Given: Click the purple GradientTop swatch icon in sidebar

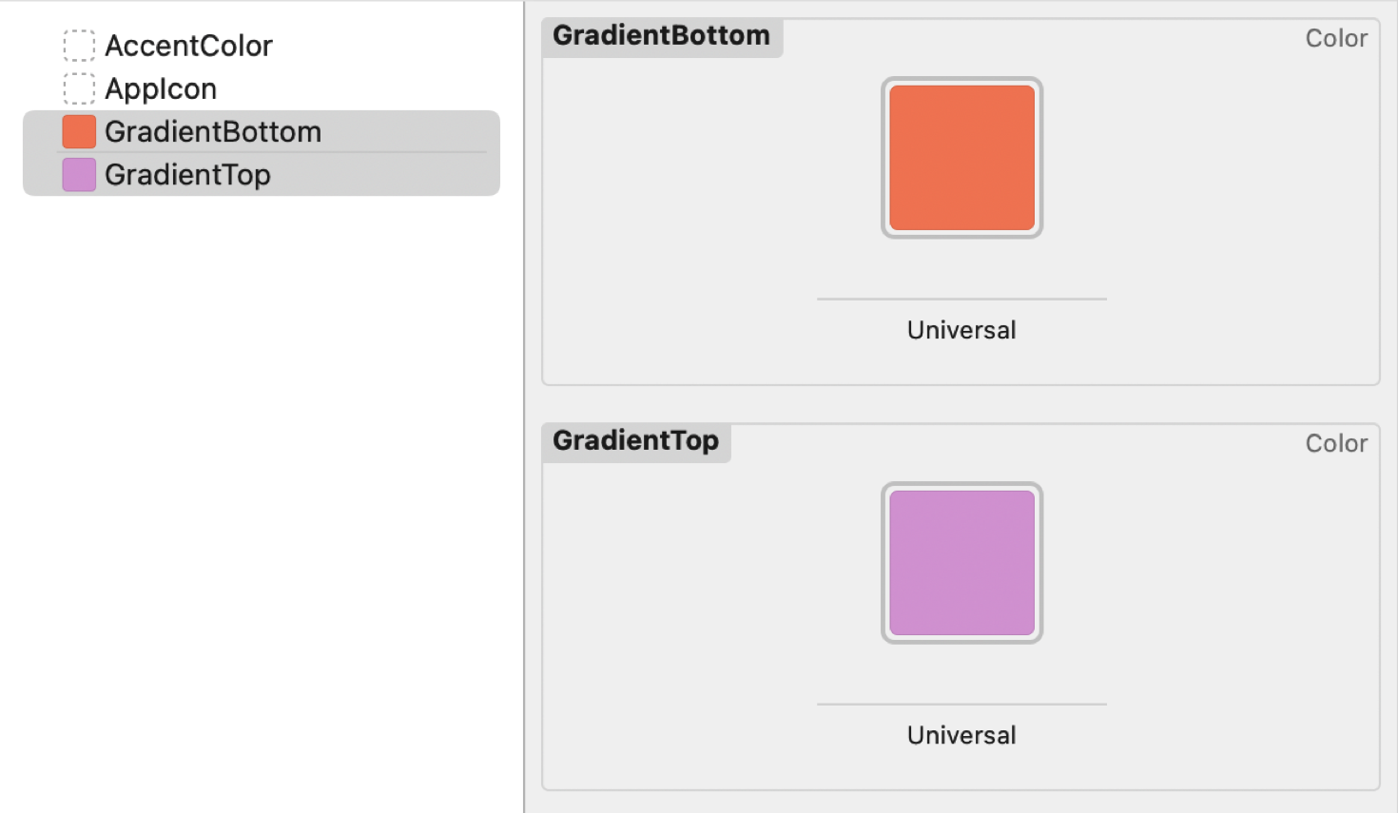Looking at the screenshot, I should [79, 175].
